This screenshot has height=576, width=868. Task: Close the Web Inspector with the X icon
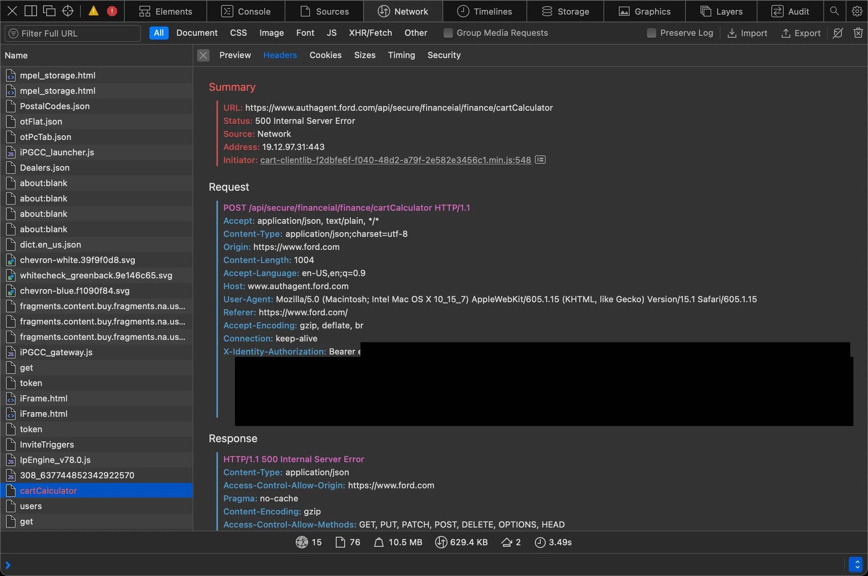tap(12, 11)
